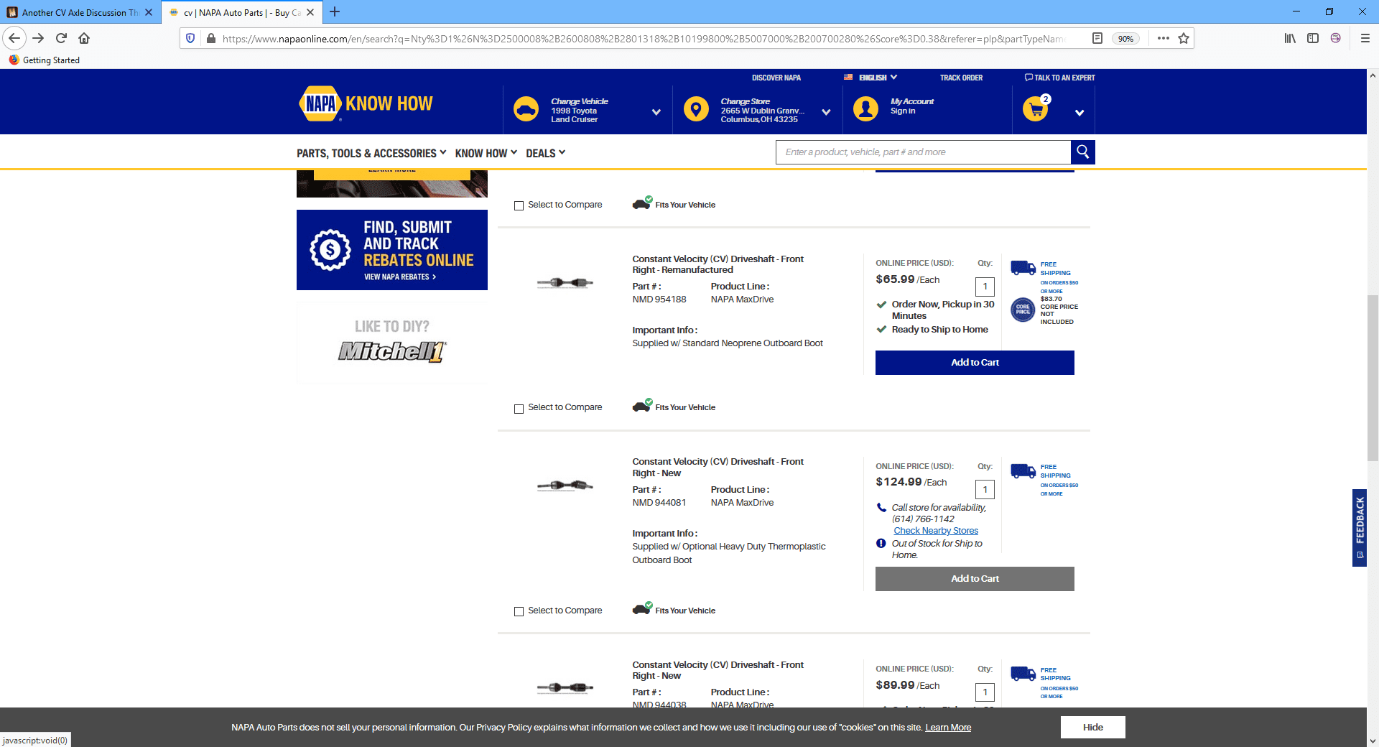Viewport: 1379px width, 747px height.
Task: Click free shipping truck icon for NMD 954188
Action: pyautogui.click(x=1023, y=268)
